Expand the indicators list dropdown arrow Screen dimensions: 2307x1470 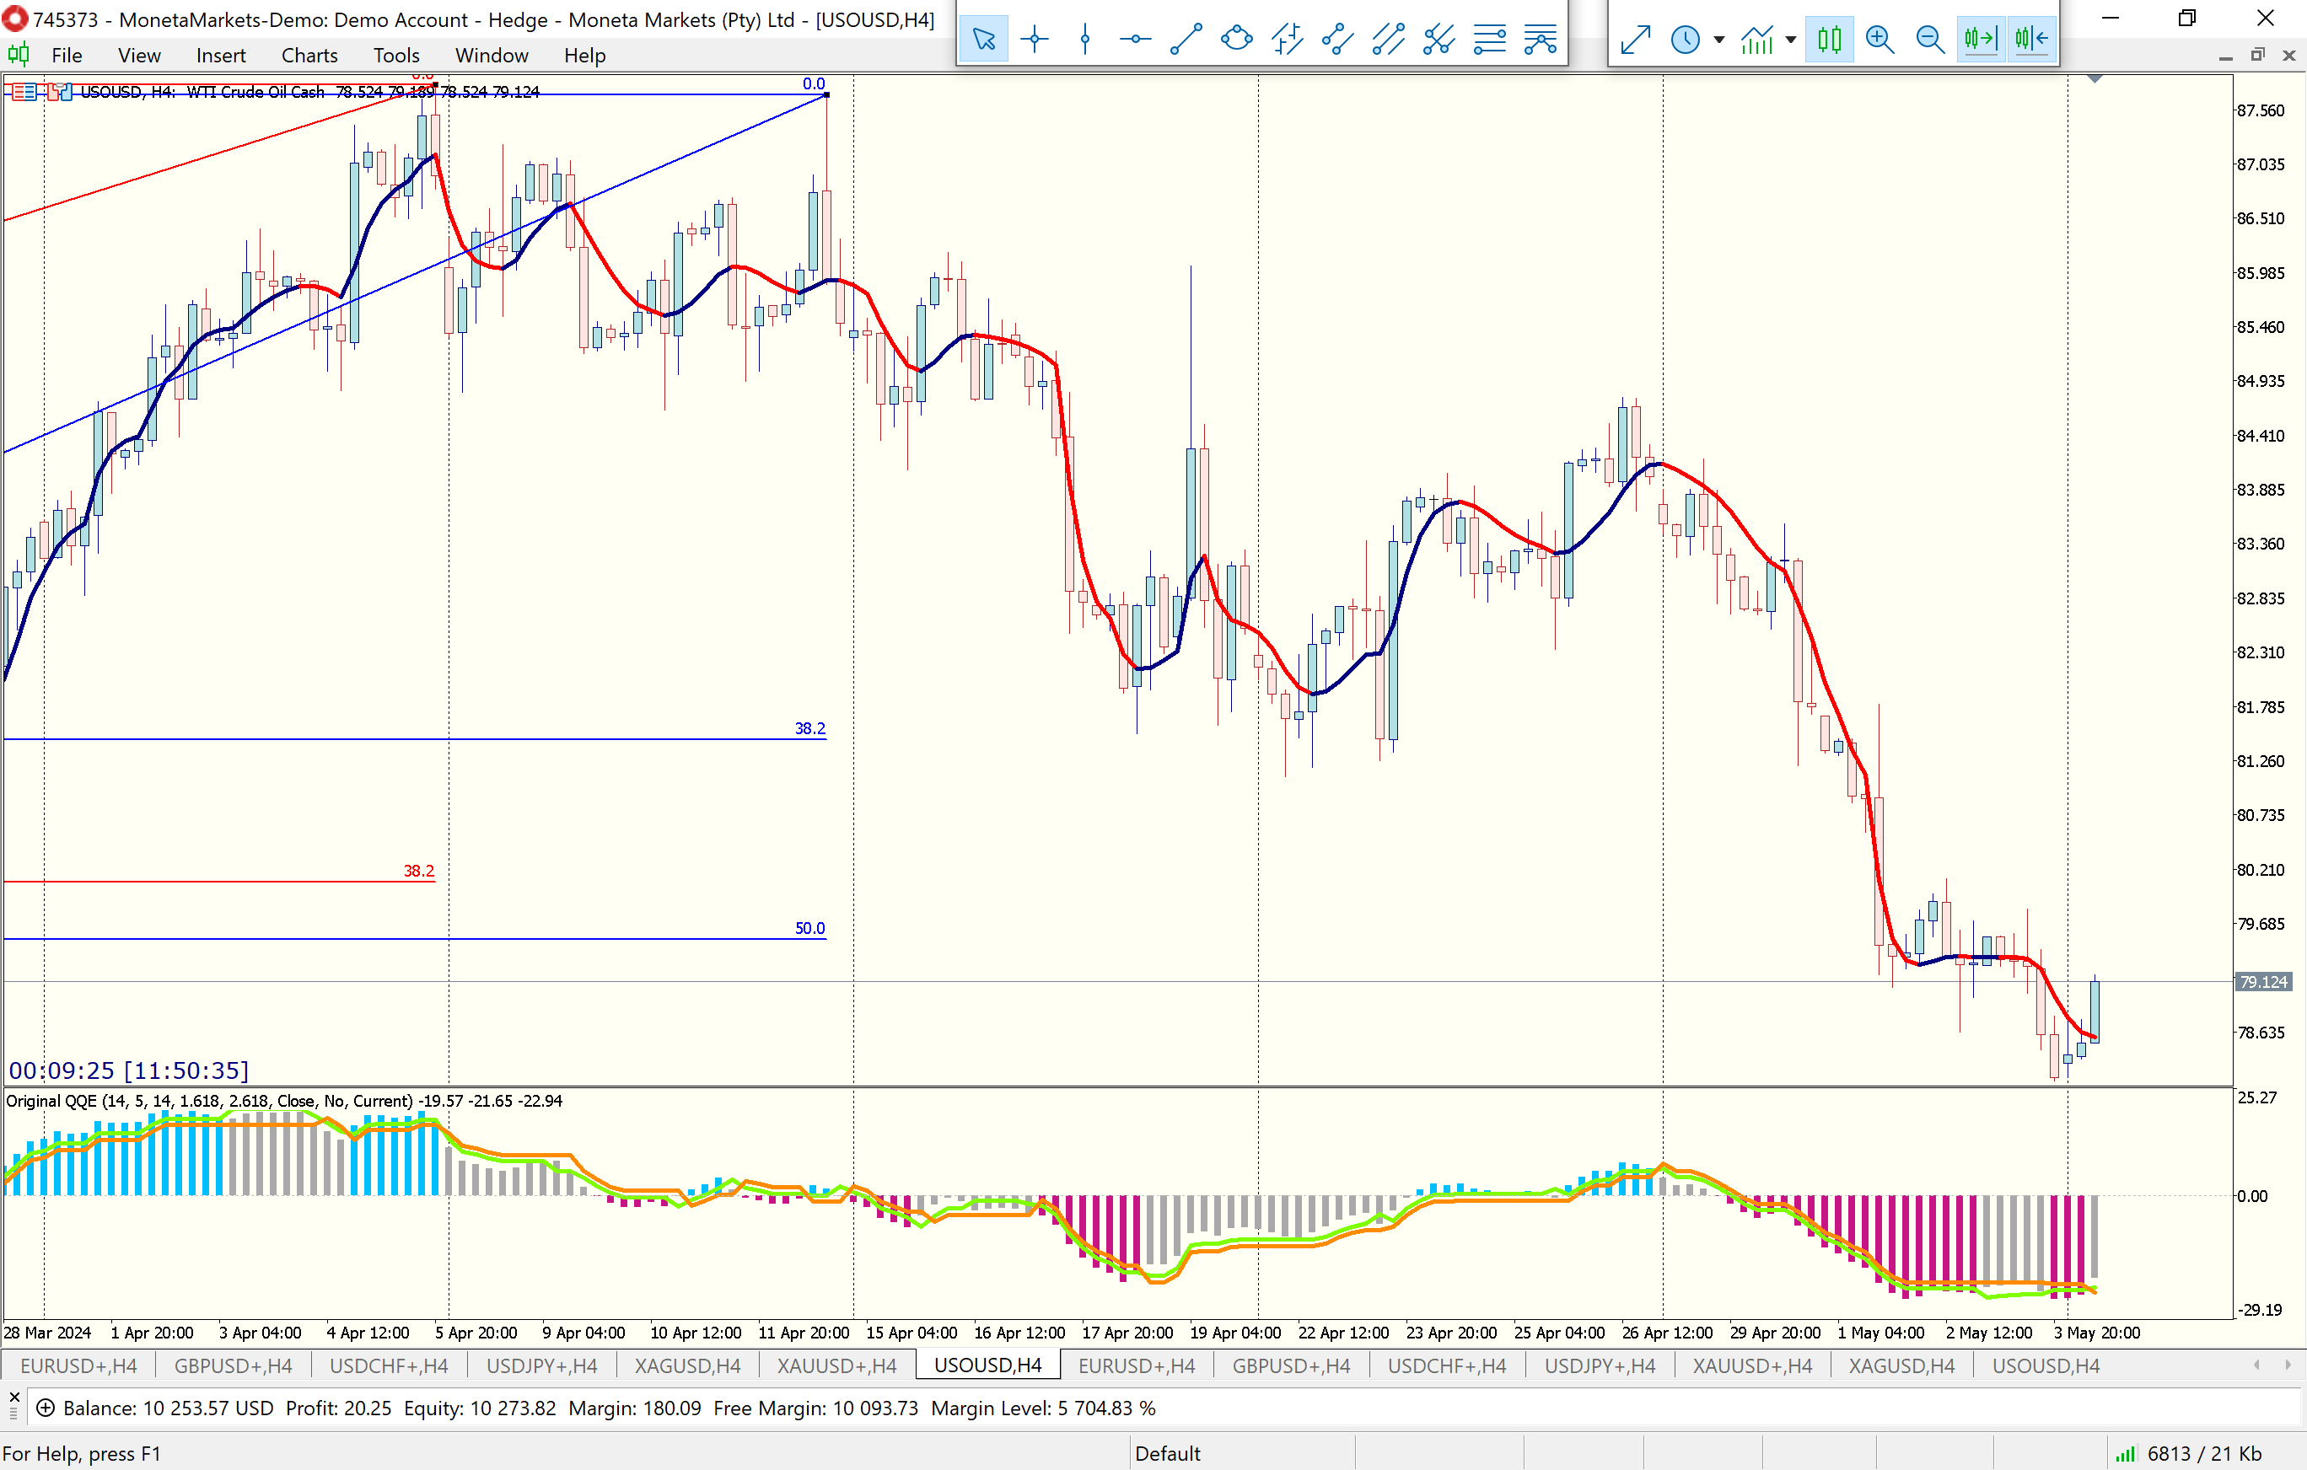(x=1791, y=40)
